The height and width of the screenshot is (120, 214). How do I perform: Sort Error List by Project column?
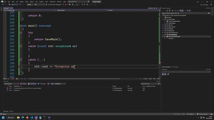114,86
